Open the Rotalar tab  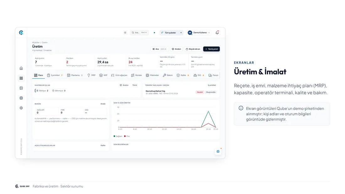pyautogui.click(x=136, y=75)
